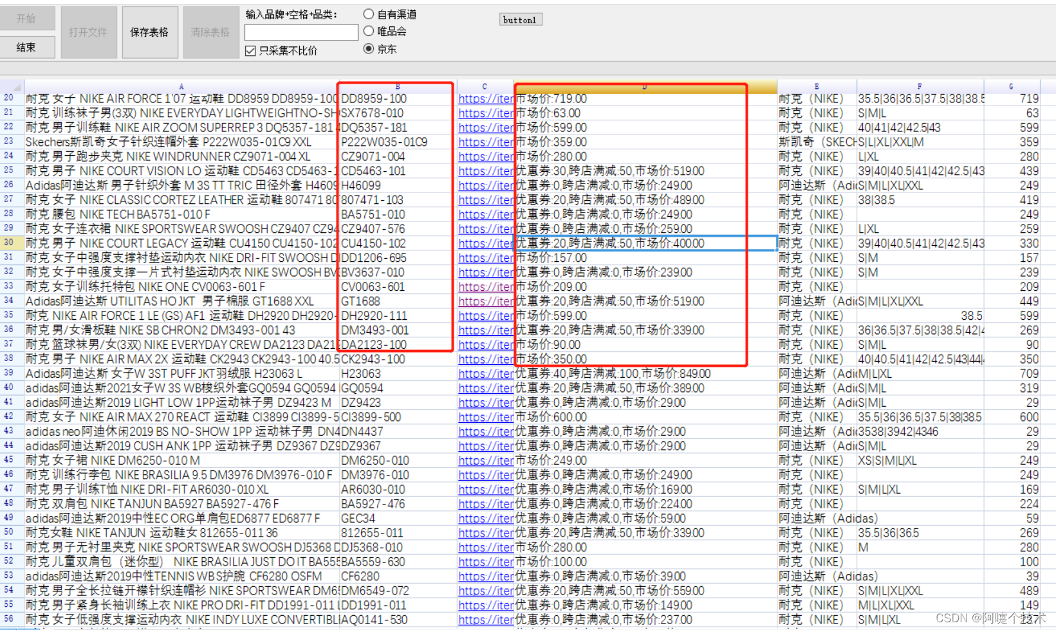Click the 市场价:157.00 cell

(x=645, y=258)
